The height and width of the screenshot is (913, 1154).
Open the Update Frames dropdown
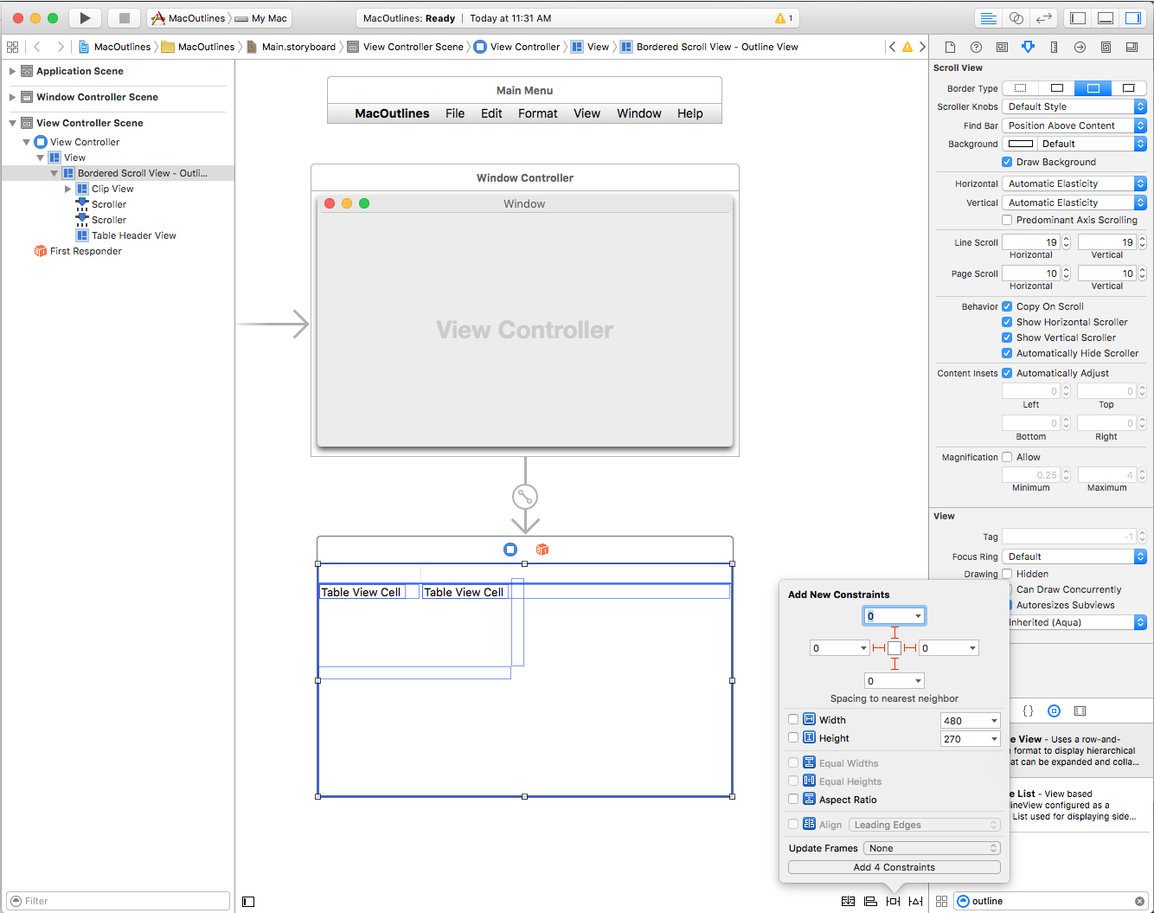point(931,848)
